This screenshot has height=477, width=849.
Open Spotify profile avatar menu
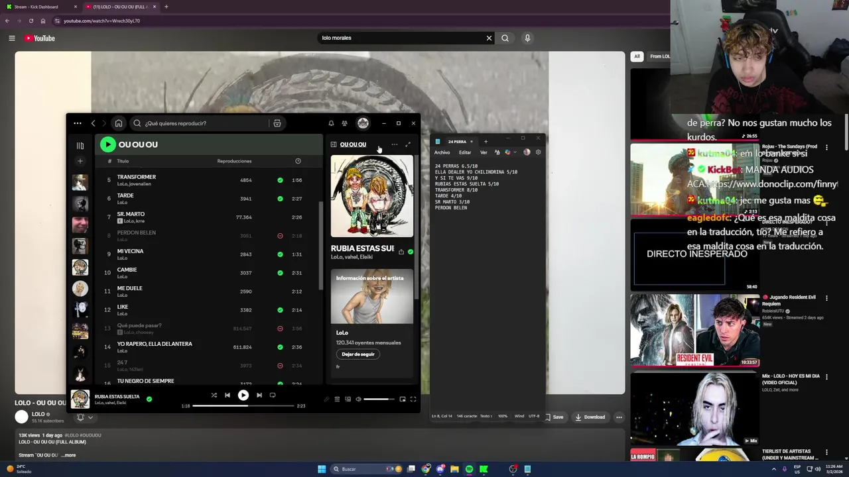[x=363, y=123]
